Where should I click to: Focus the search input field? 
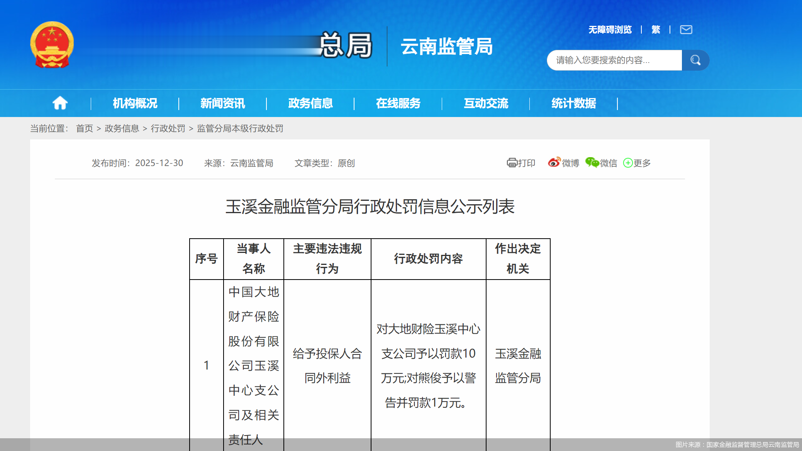click(614, 60)
